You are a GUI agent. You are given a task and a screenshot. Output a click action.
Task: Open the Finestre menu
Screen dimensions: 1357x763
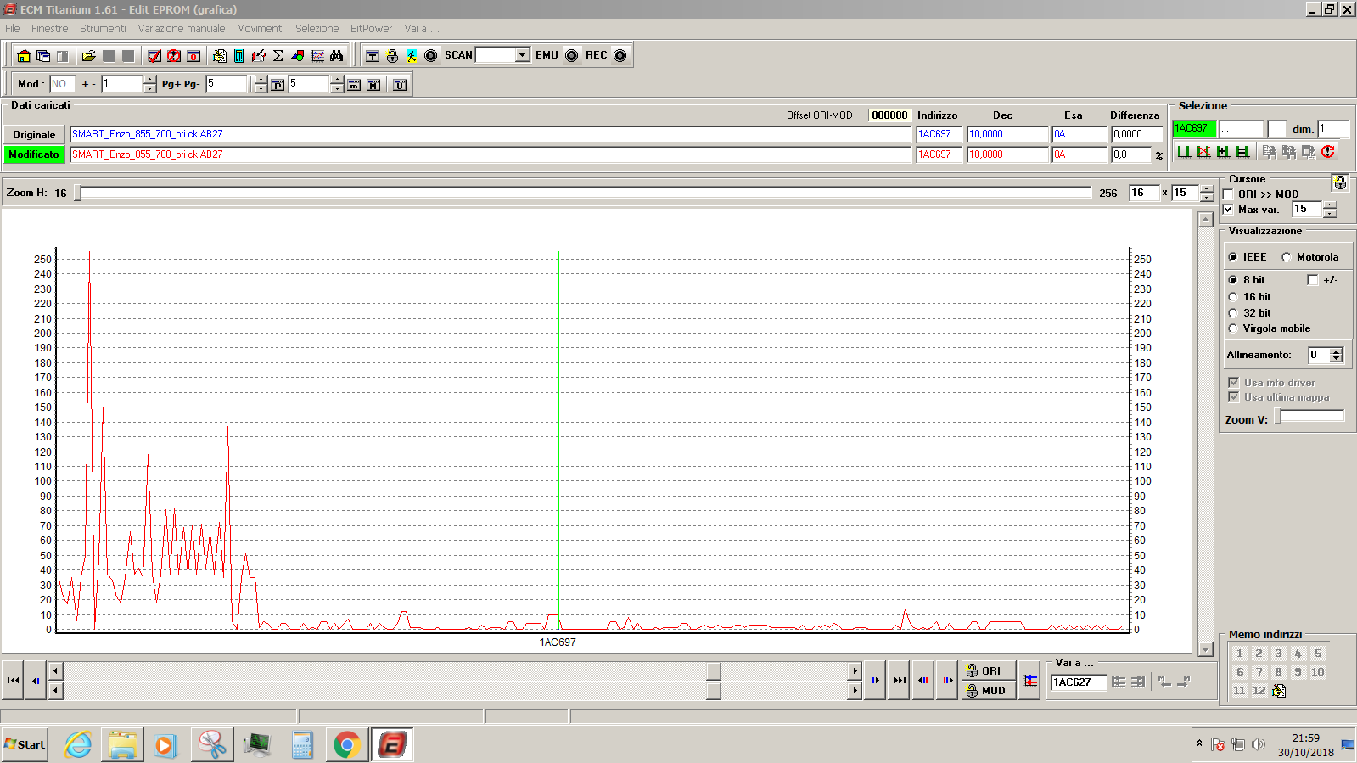[50, 29]
